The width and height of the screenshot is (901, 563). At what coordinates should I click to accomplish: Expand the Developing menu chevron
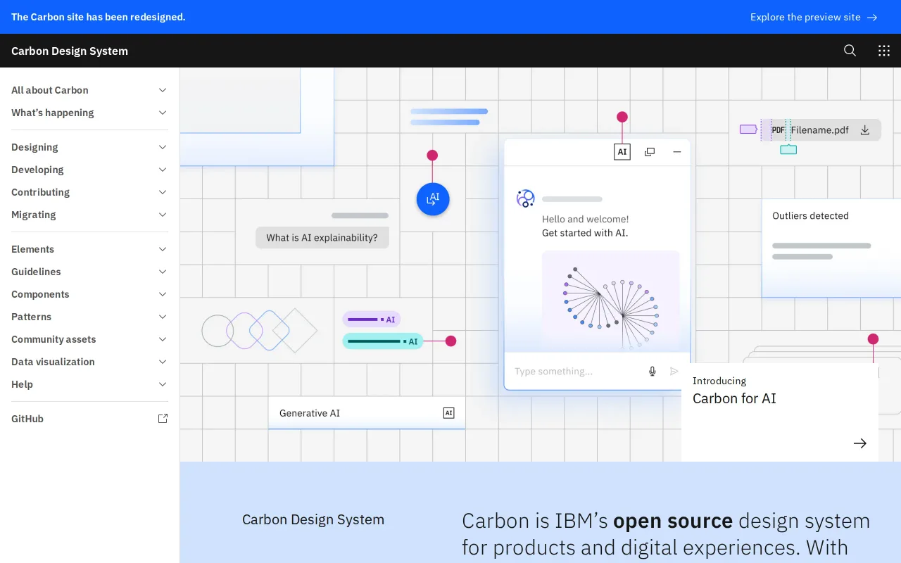163,170
